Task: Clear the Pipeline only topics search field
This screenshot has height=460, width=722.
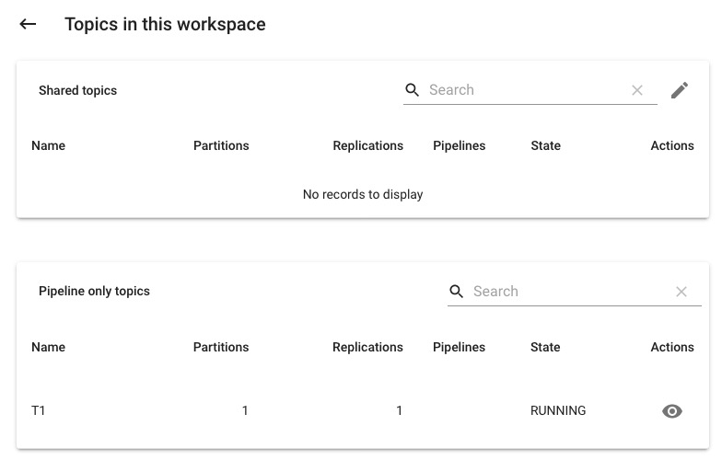Action: pyautogui.click(x=681, y=291)
